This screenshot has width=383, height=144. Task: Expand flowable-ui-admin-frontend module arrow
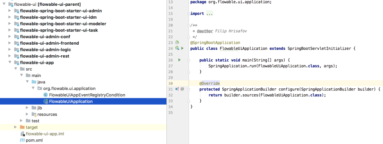(10, 43)
